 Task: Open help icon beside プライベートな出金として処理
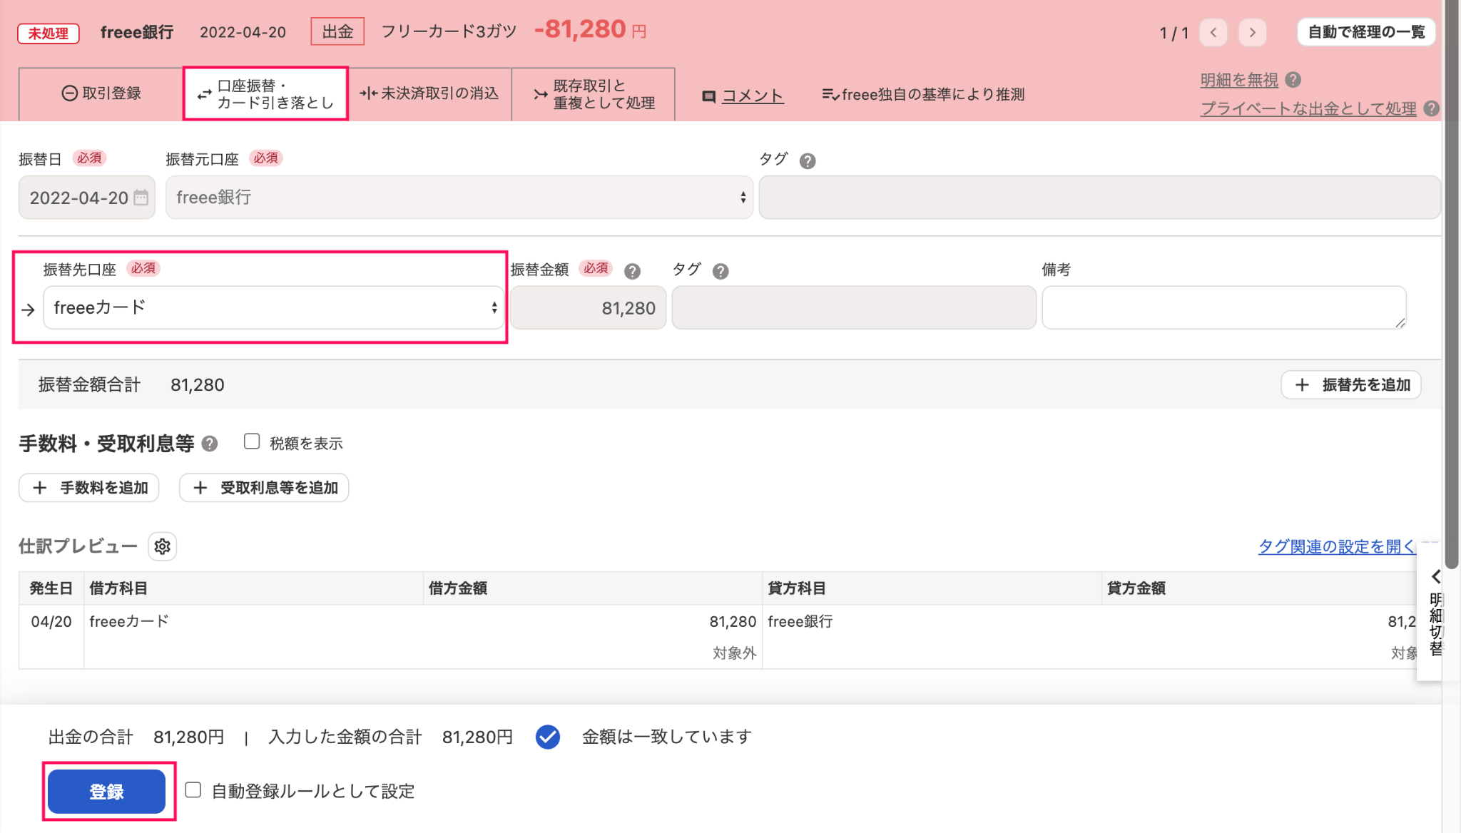[1430, 108]
